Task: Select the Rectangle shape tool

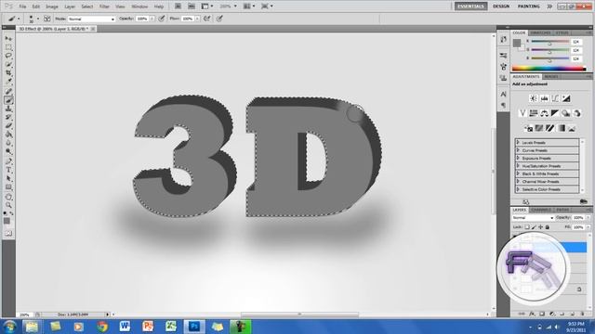Action: pyautogui.click(x=8, y=187)
